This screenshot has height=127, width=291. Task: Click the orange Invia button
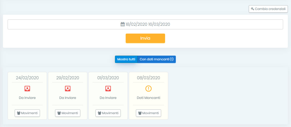[145, 38]
